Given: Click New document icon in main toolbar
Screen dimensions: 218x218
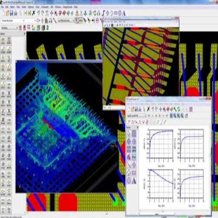Looking at the screenshot, I should click(3, 13).
